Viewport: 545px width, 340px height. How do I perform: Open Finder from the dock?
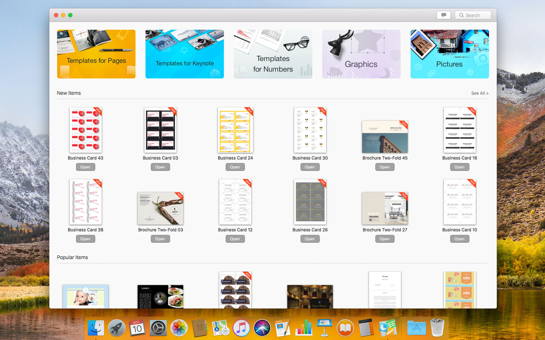tap(96, 328)
